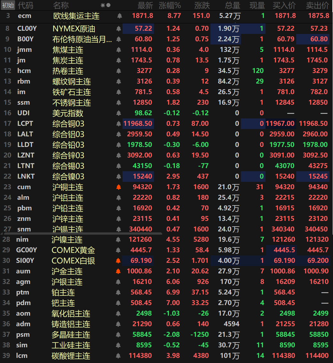This screenshot has height=363, width=333.
Task: Click the alert bell for NYMEX原油
Action: pos(119,29)
